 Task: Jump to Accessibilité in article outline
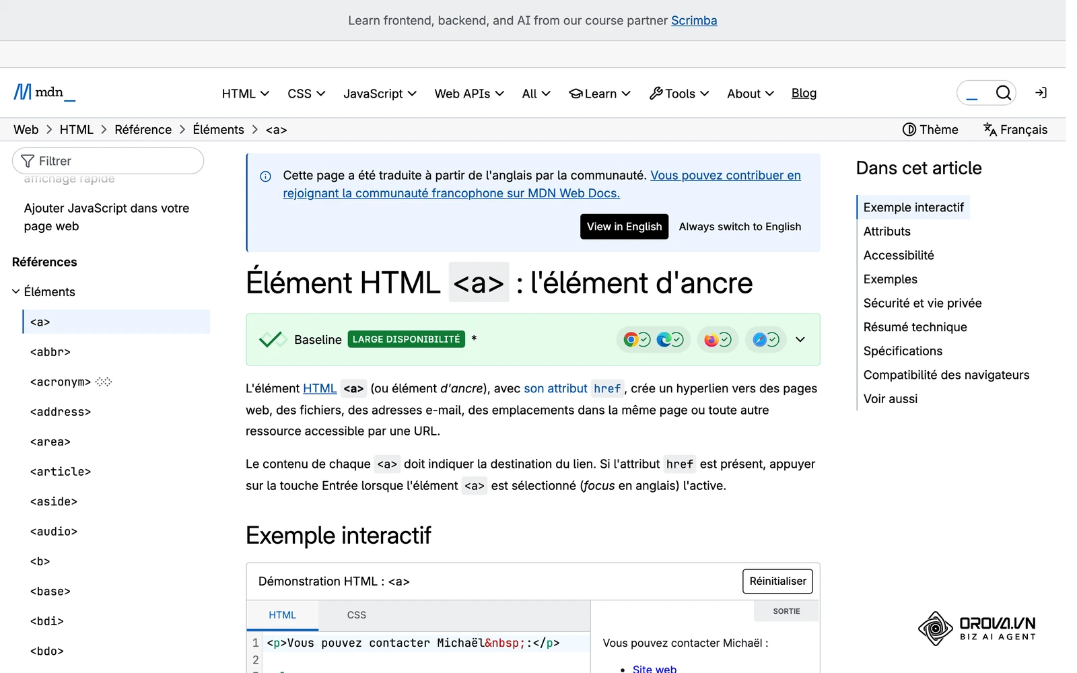[x=899, y=255]
